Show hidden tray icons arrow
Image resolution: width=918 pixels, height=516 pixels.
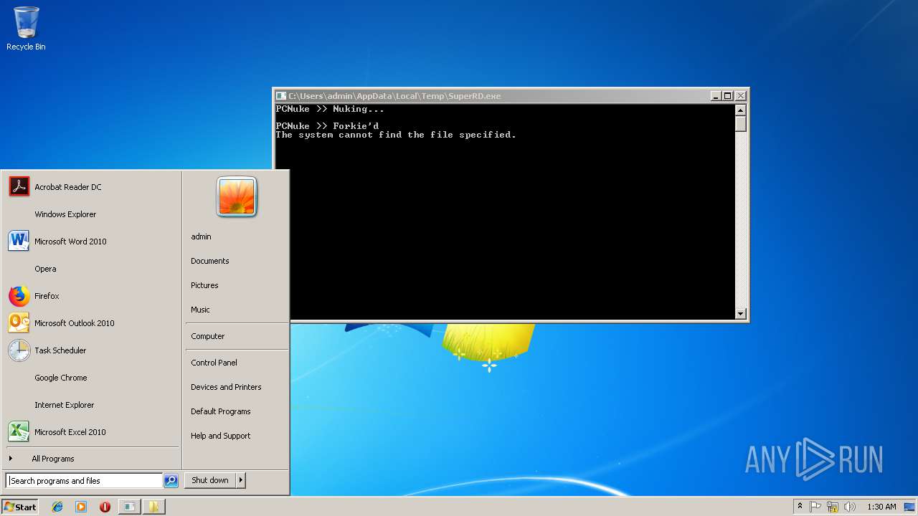pos(800,506)
